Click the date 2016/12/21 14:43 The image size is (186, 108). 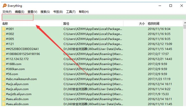160,59
